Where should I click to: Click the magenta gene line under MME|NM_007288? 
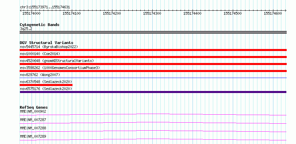point(153,131)
